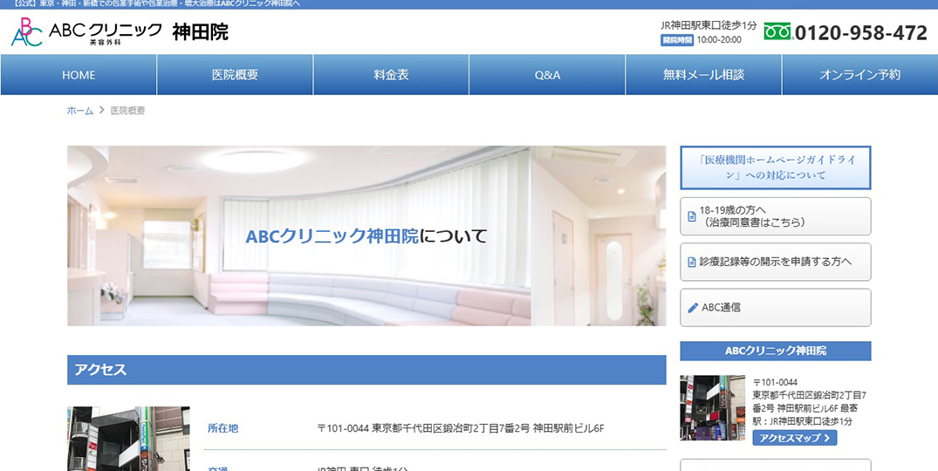Click the blue 開院時間 badge

pos(677,40)
